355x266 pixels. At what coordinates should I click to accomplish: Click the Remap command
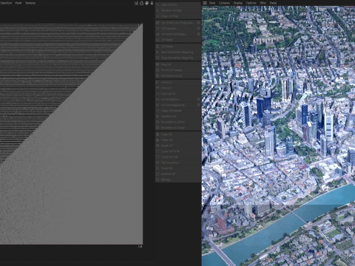(x=178, y=180)
